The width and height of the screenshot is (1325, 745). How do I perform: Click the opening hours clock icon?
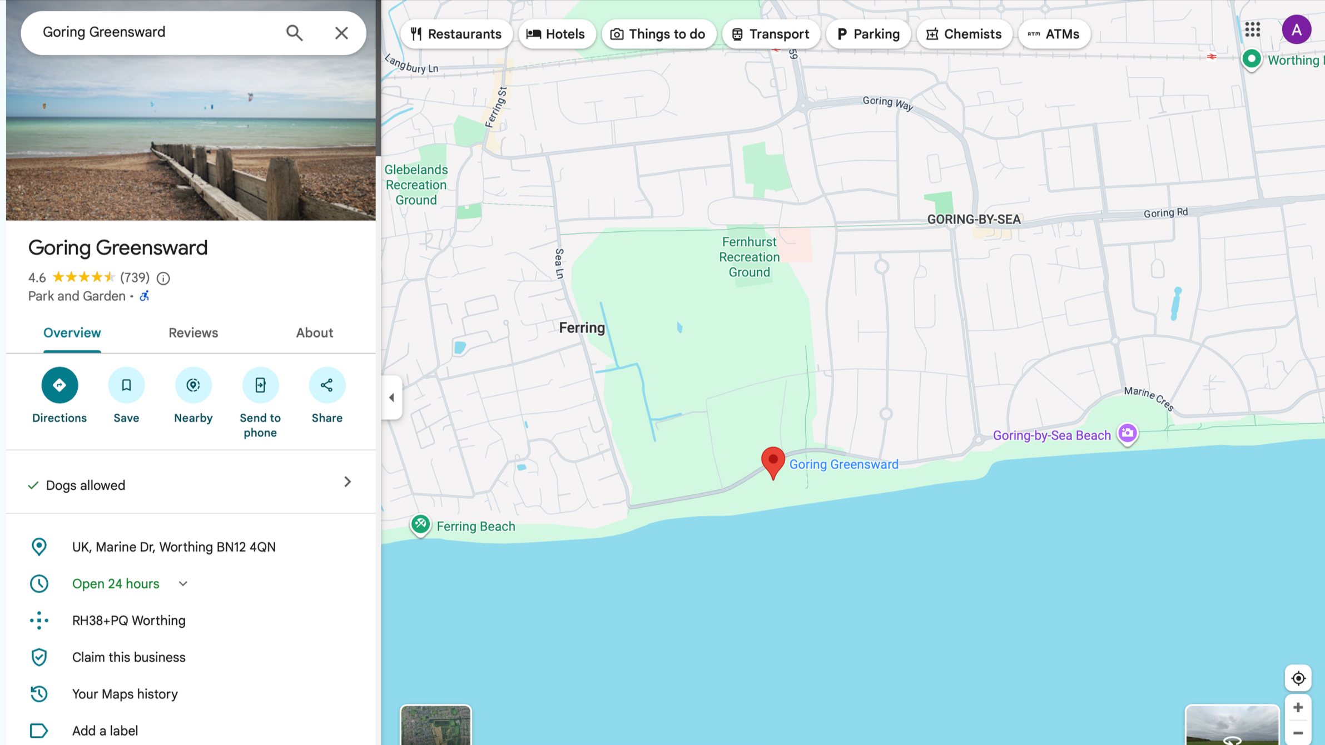point(39,584)
